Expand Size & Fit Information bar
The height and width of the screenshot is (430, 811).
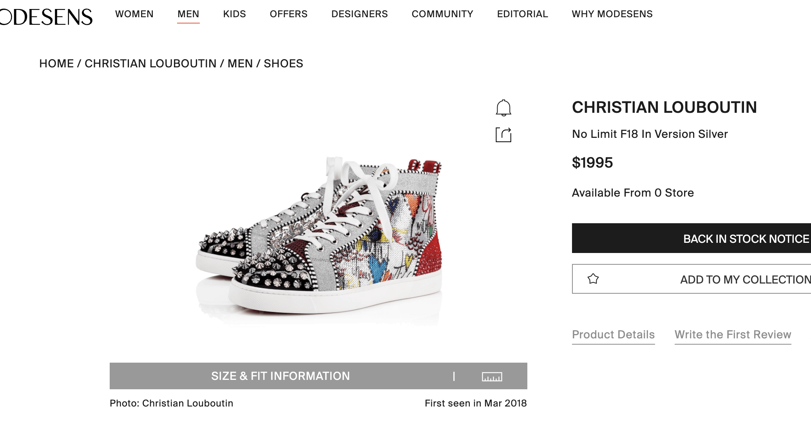coord(280,376)
